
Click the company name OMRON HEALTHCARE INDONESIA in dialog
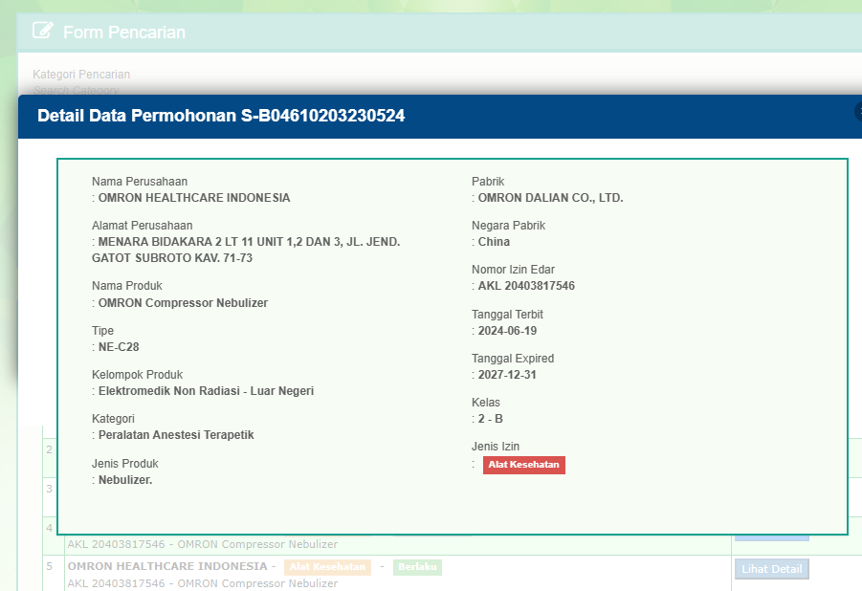(x=194, y=198)
